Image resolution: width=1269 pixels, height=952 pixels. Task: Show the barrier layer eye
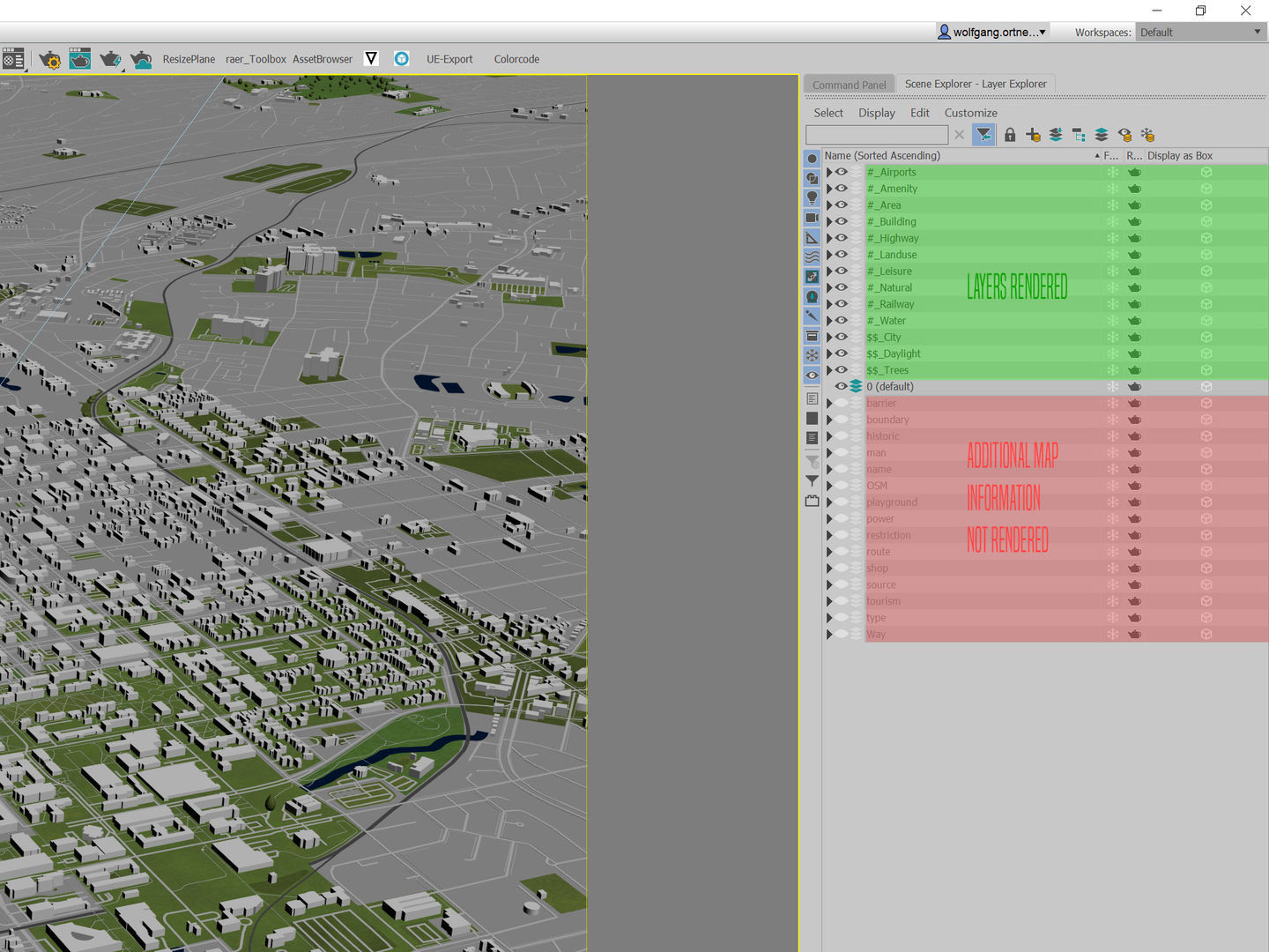(x=842, y=403)
